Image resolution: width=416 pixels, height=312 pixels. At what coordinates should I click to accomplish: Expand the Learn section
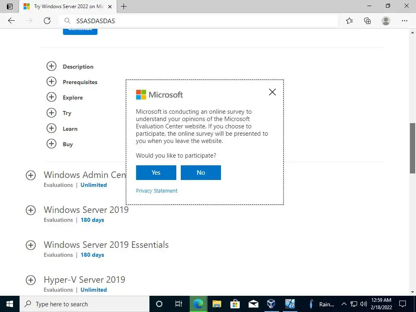pos(52,128)
